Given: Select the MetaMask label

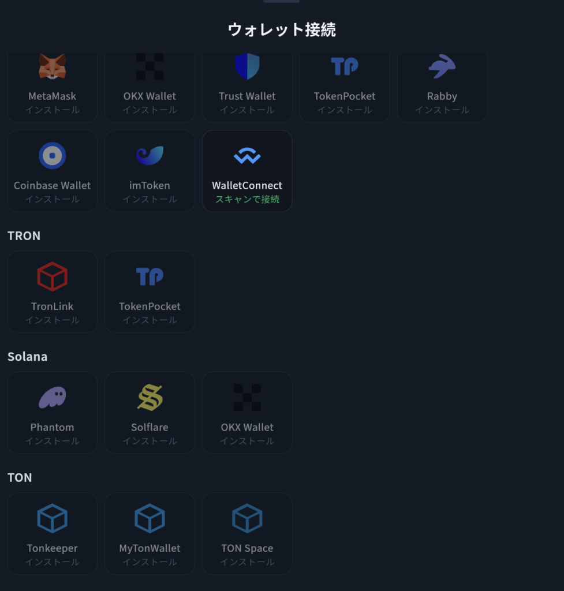Looking at the screenshot, I should click(x=53, y=96).
